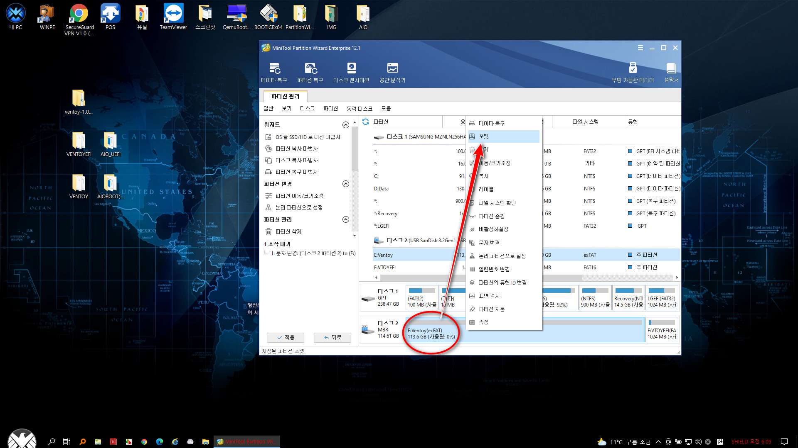The height and width of the screenshot is (448, 798).
Task: Open the 일반 menu
Action: [x=268, y=108]
